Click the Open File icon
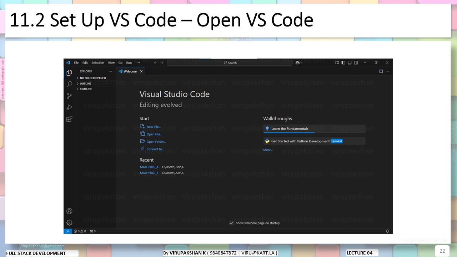Image resolution: width=457 pixels, height=257 pixels. pyautogui.click(x=142, y=134)
